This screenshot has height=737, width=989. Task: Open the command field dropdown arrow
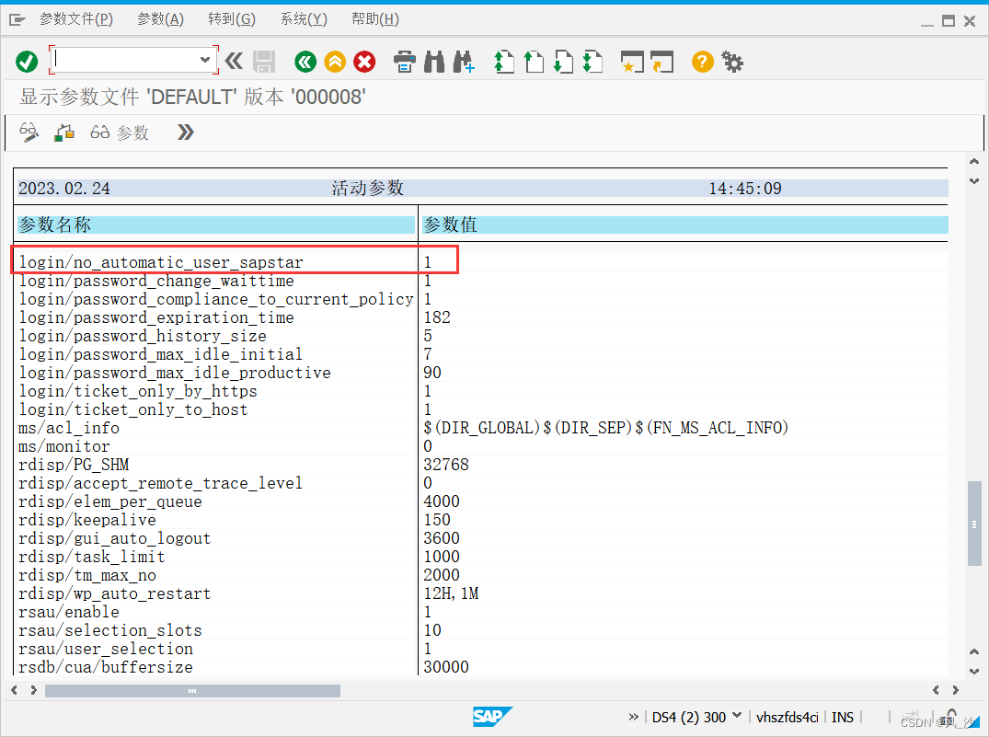(205, 60)
